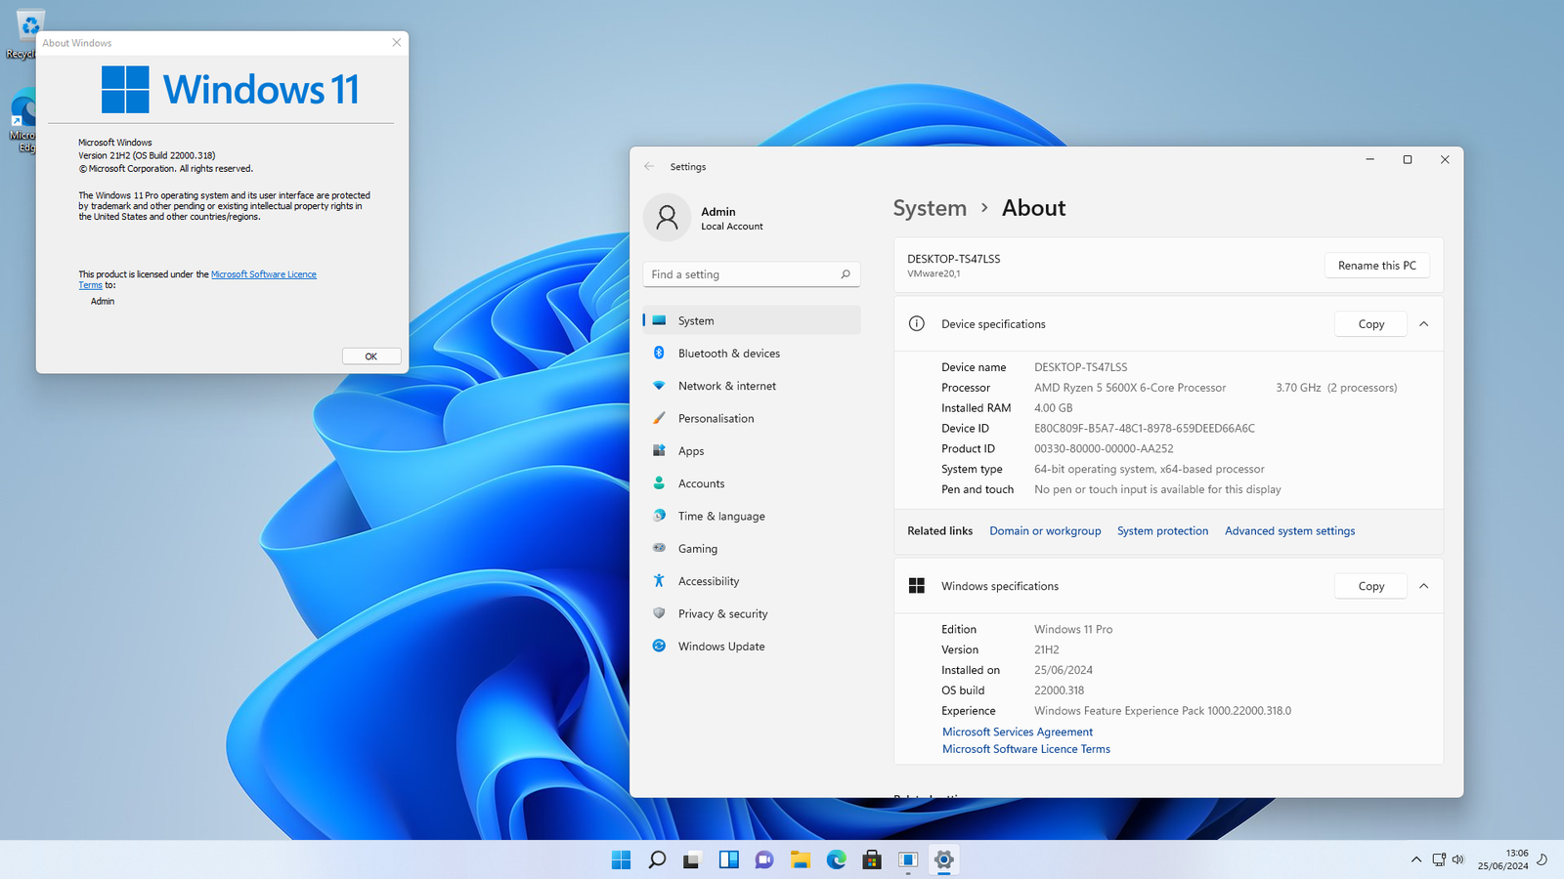Go to Accounts settings
Image resolution: width=1564 pixels, height=879 pixels.
pyautogui.click(x=752, y=483)
